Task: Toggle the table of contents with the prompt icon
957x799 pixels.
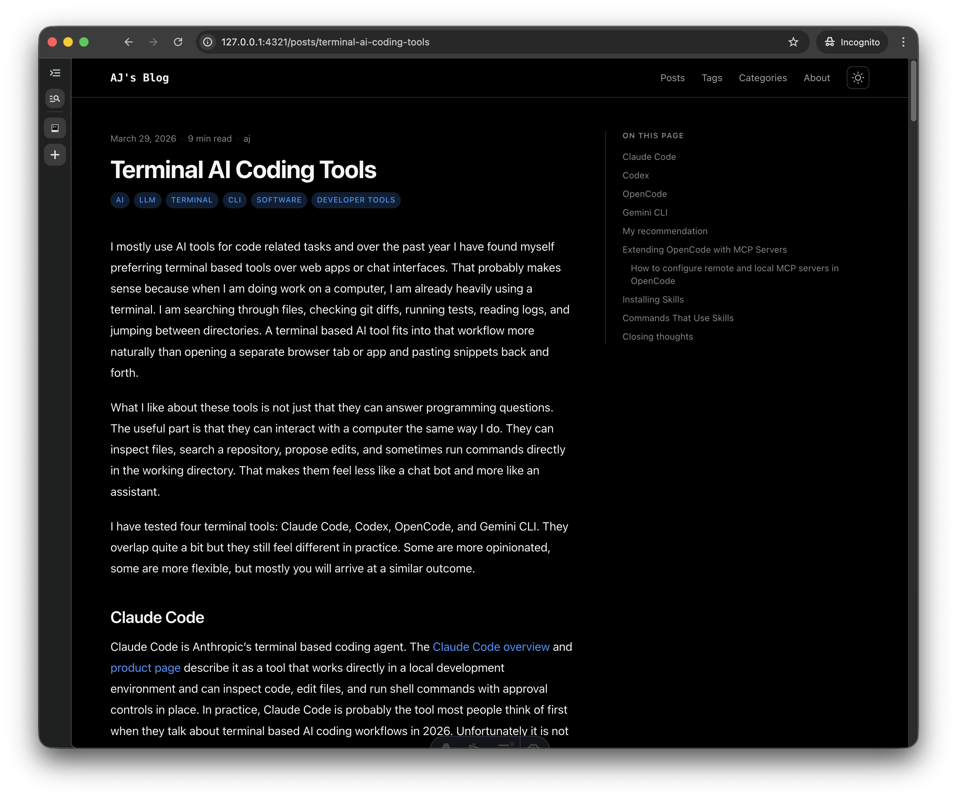Action: [55, 73]
